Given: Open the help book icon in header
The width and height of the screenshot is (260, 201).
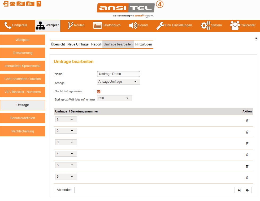Looking at the screenshot, I should point(38,4).
